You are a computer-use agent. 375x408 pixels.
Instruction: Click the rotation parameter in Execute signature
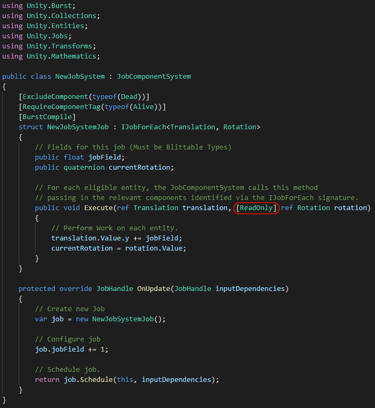350,208
